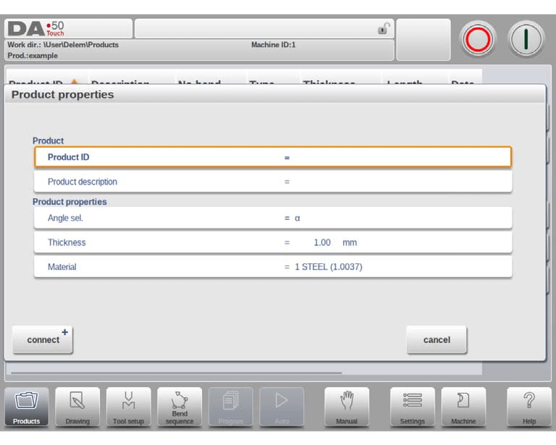Click the horizontal scrollbar below the dialog
556x445 pixels.
176,373
